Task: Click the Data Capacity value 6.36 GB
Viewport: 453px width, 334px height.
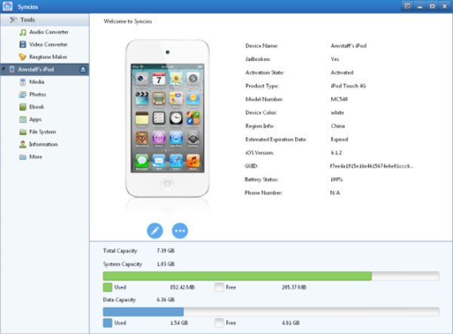Action: (x=165, y=299)
